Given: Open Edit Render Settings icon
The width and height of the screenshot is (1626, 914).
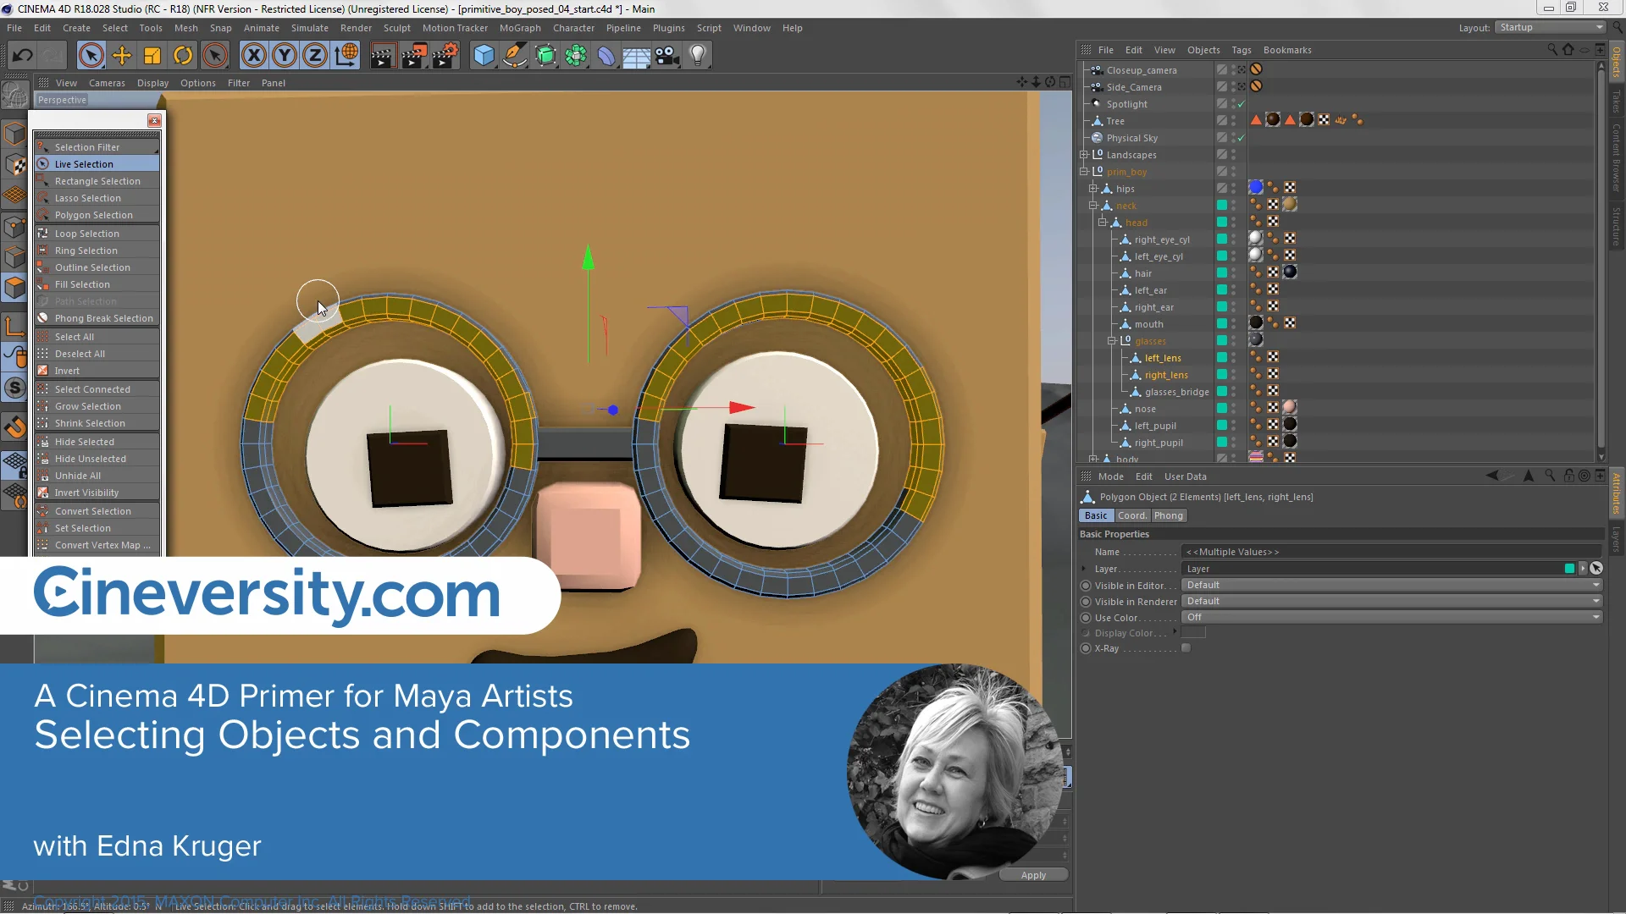Looking at the screenshot, I should point(445,56).
